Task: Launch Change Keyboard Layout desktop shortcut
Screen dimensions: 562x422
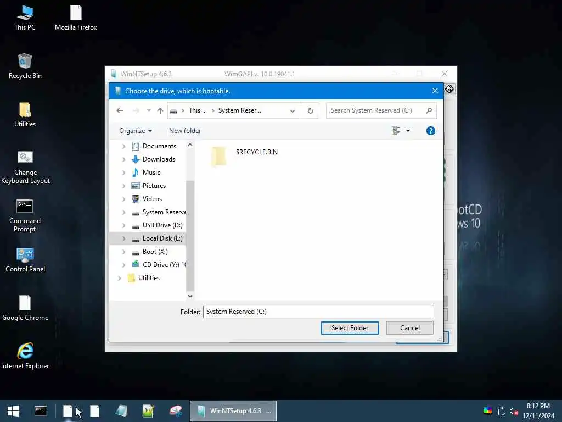Action: tap(25, 167)
